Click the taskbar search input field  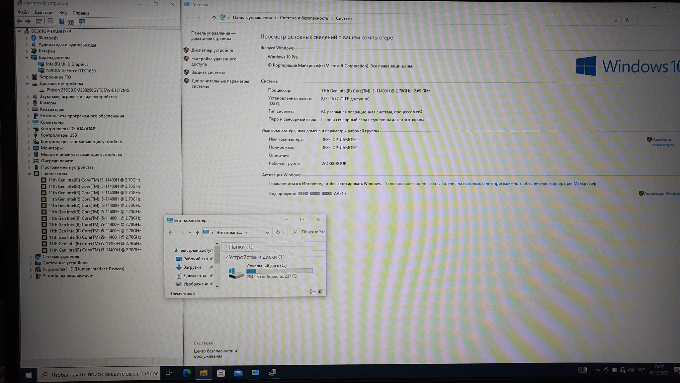tap(105, 374)
